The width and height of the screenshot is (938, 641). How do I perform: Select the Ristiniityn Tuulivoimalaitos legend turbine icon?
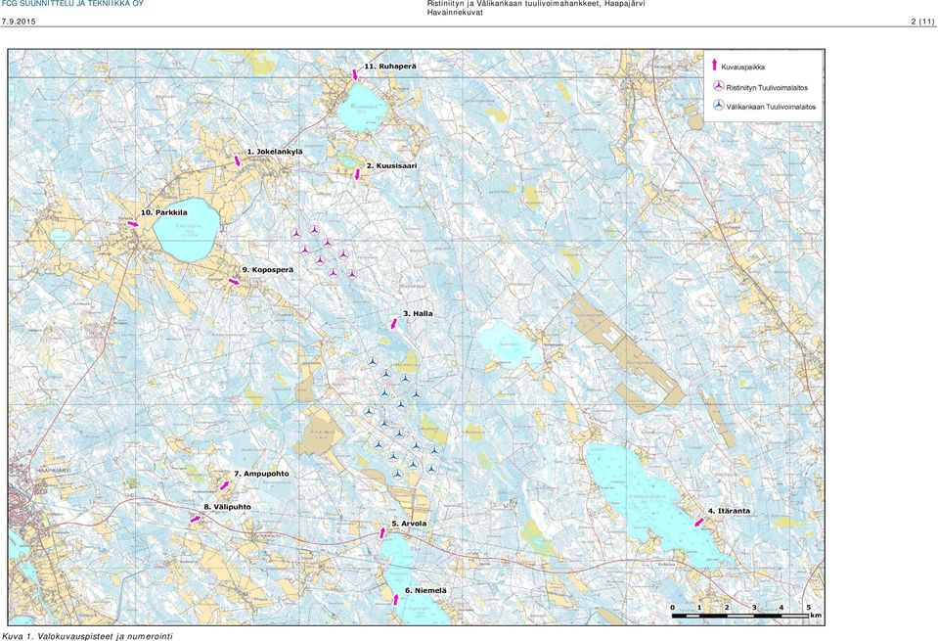point(719,86)
